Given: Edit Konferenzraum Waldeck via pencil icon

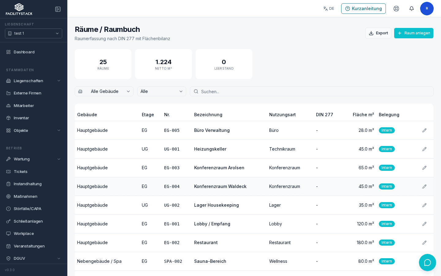Looking at the screenshot, I should 424,186.
